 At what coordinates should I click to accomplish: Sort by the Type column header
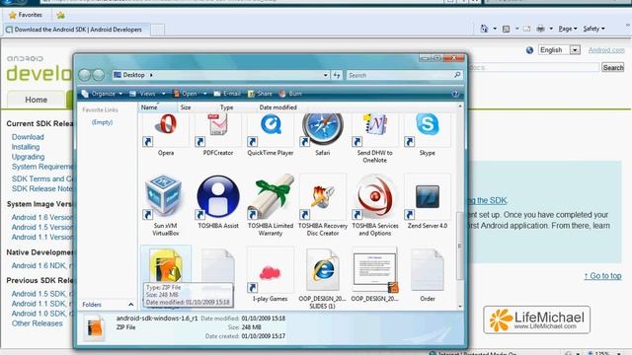pos(237,107)
